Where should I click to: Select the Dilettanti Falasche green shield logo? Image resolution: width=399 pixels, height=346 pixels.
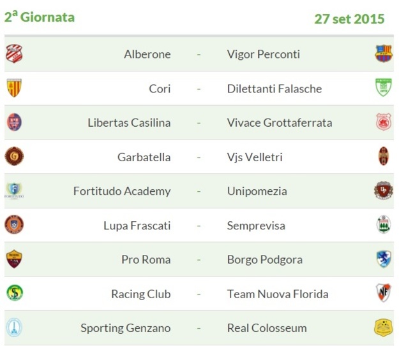[384, 87]
